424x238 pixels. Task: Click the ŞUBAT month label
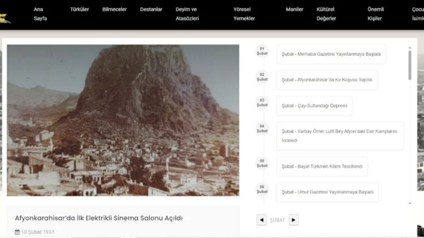277,220
